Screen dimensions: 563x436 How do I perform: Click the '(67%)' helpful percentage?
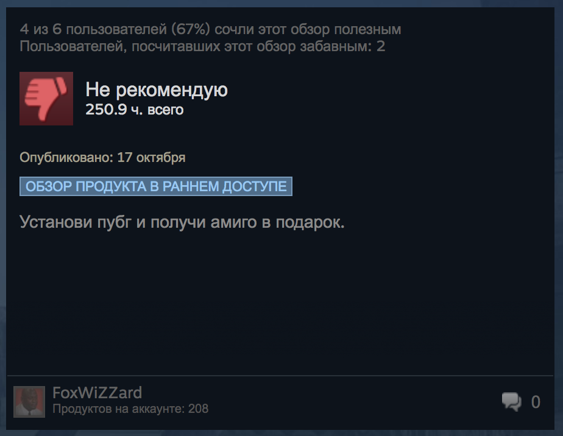click(191, 29)
